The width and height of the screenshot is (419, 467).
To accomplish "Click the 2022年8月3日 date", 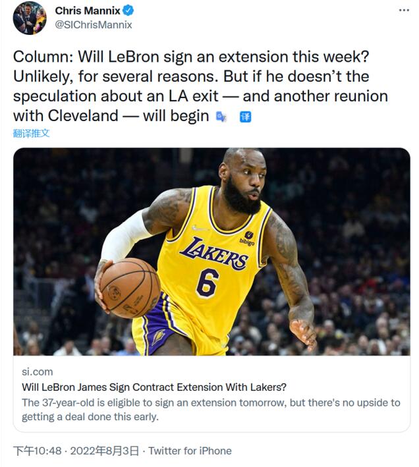I will (104, 451).
